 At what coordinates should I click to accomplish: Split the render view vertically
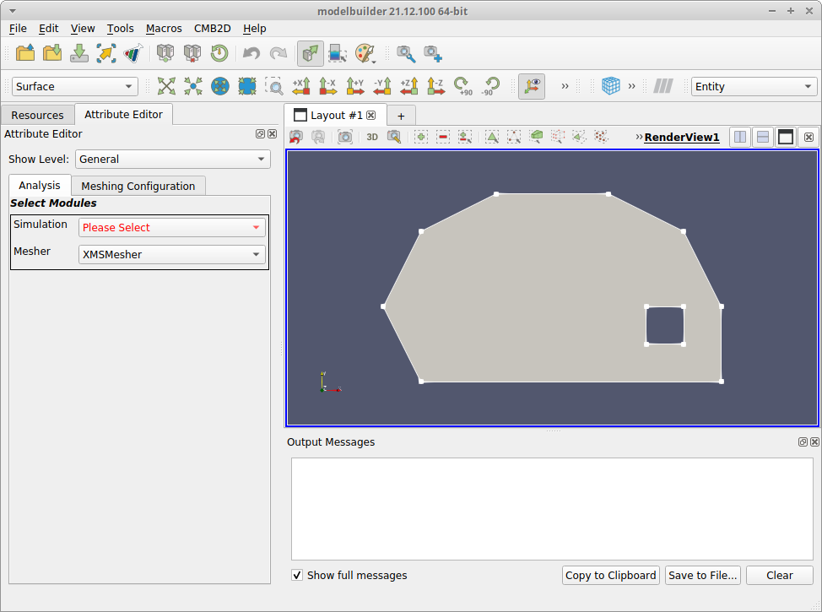click(763, 137)
